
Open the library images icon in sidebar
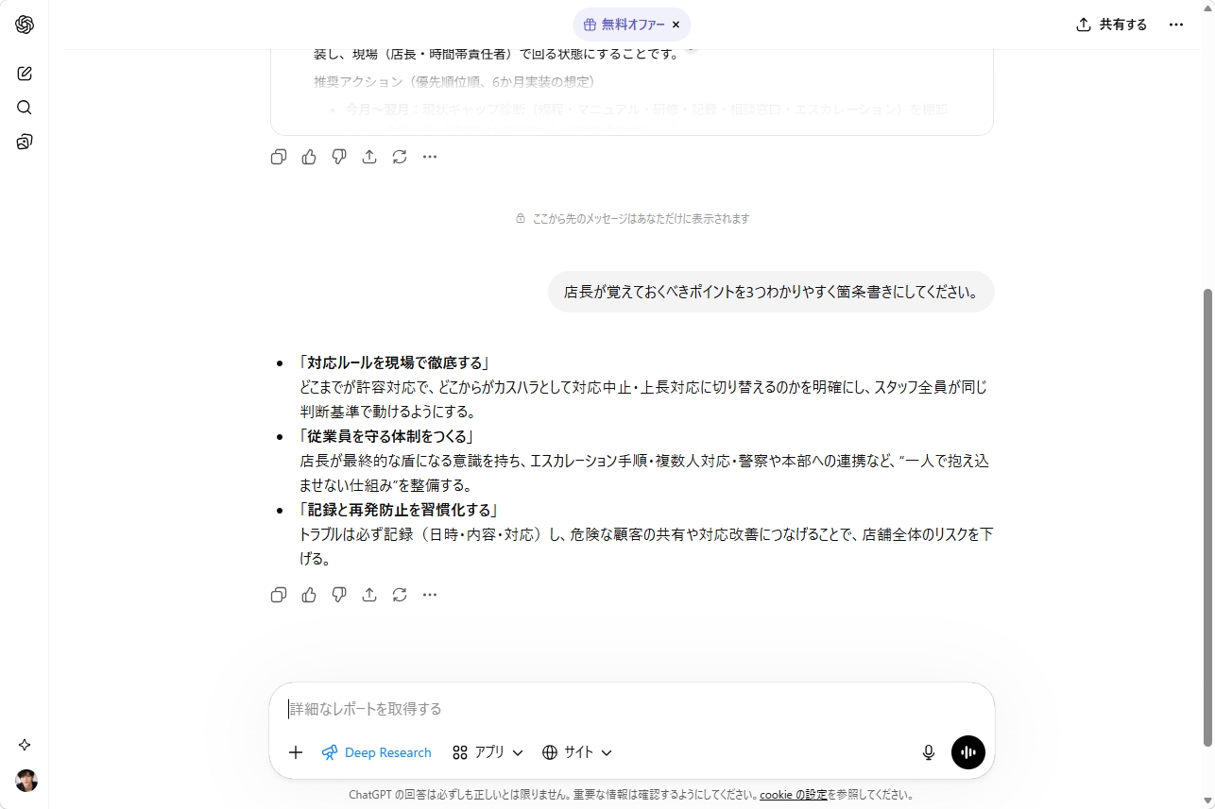click(25, 142)
